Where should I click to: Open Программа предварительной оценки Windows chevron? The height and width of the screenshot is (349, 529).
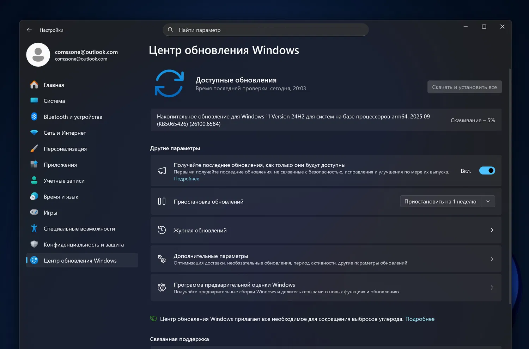click(492, 287)
